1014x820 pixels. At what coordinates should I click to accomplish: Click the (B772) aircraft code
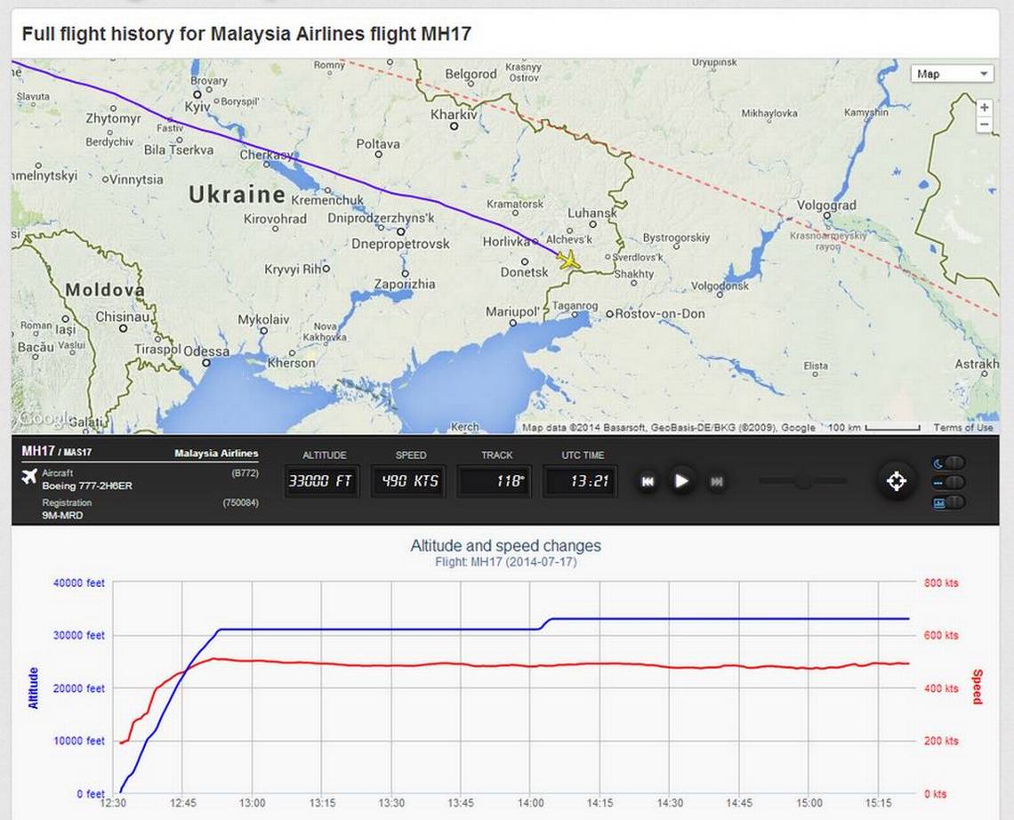click(x=245, y=473)
